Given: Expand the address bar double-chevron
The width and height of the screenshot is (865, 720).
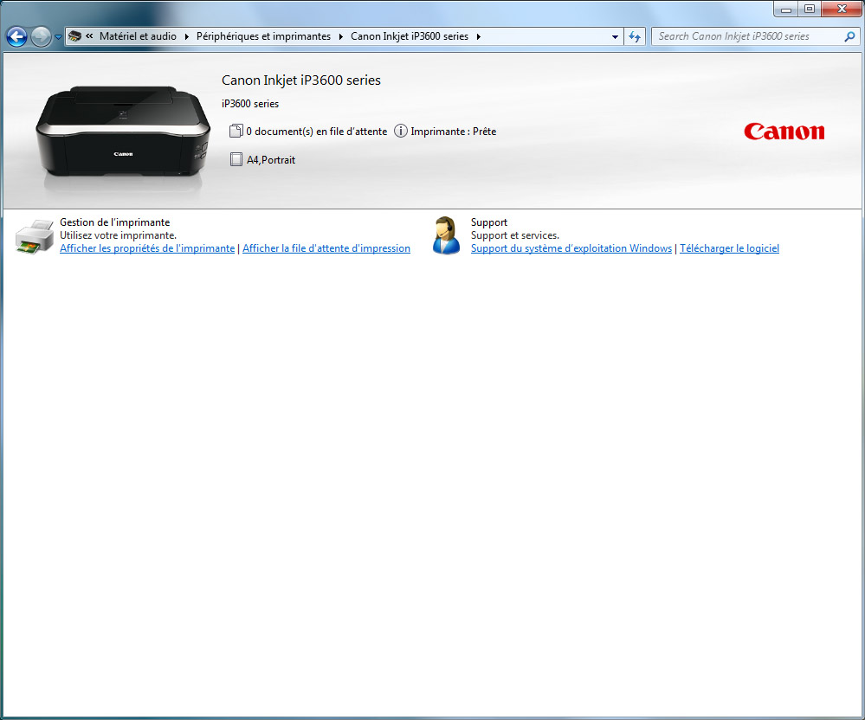Looking at the screenshot, I should point(89,36).
